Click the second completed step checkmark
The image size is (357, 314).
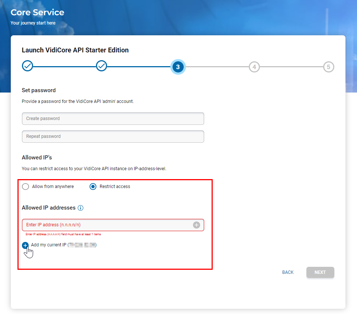tap(102, 66)
